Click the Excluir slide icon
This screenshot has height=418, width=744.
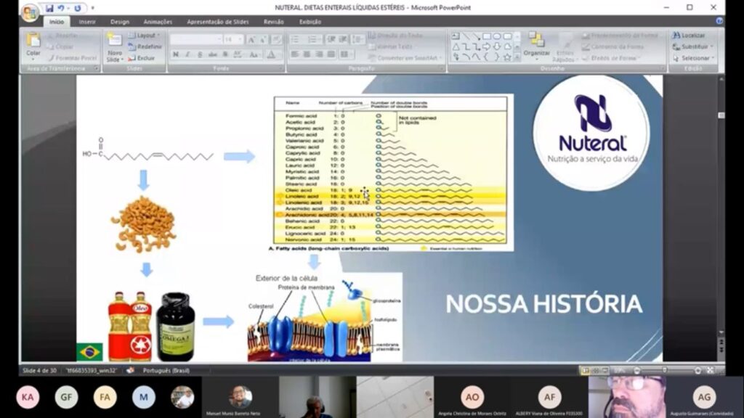(132, 58)
